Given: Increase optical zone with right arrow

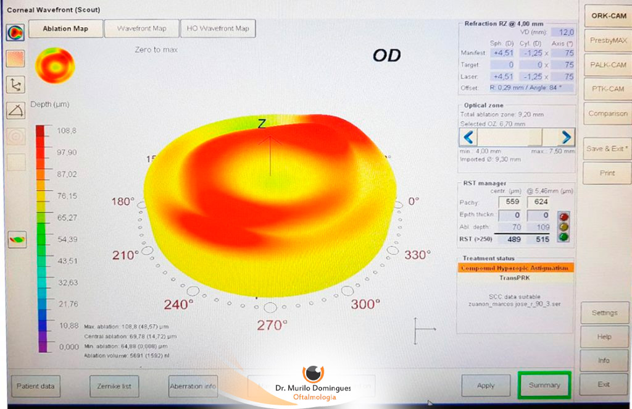Looking at the screenshot, I should (565, 137).
